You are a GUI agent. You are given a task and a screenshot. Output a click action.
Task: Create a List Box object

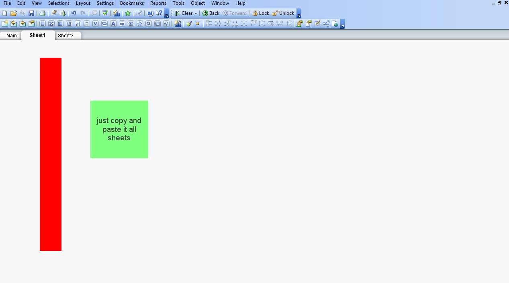point(43,24)
